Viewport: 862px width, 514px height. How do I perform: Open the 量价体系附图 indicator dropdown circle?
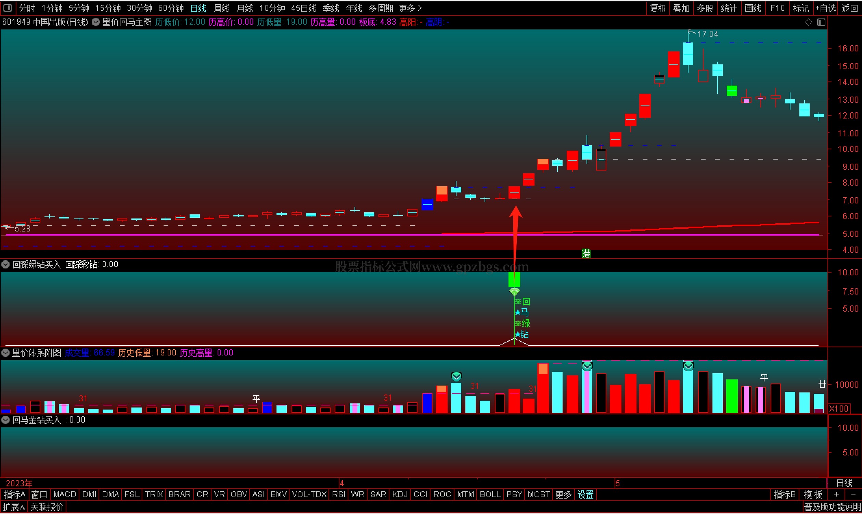[x=5, y=353]
